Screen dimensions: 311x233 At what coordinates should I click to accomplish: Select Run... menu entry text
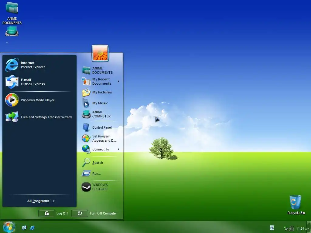tap(96, 174)
